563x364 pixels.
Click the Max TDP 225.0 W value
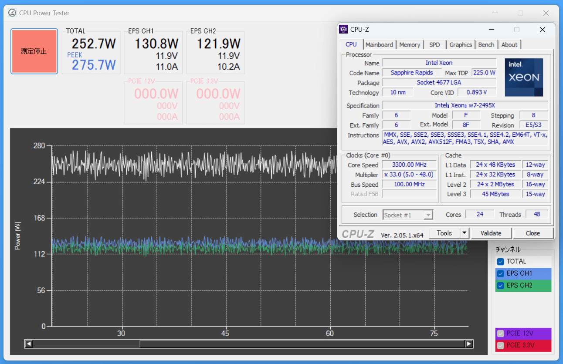tap(484, 73)
